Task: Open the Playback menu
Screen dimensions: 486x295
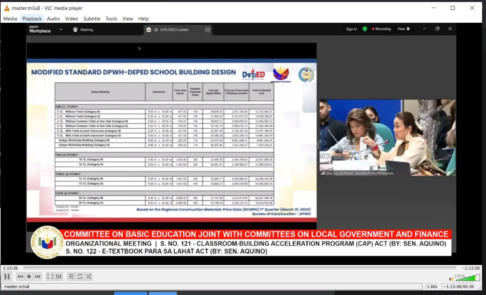Action: pos(32,19)
